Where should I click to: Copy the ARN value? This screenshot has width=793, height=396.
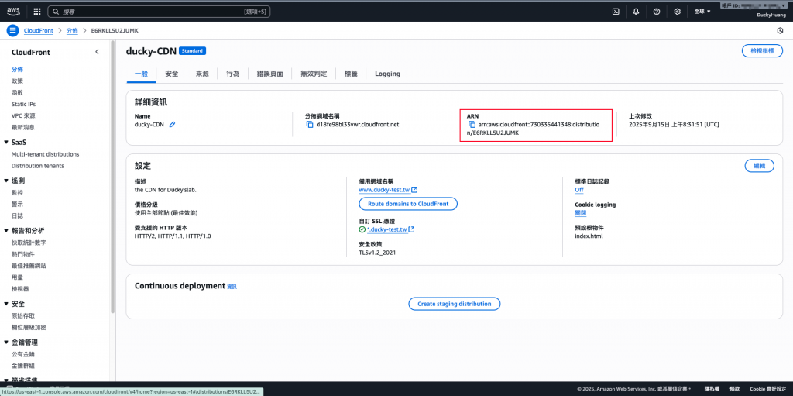coord(472,124)
